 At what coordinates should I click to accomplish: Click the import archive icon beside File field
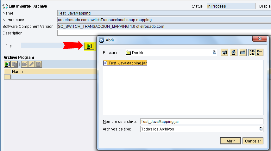(89, 46)
